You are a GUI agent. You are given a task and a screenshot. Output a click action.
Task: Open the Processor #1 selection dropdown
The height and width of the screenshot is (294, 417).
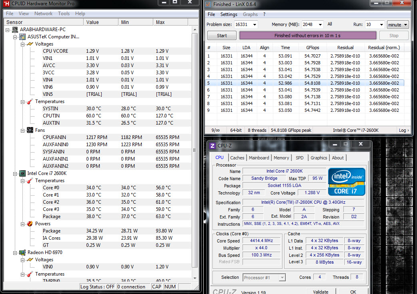(x=282, y=278)
